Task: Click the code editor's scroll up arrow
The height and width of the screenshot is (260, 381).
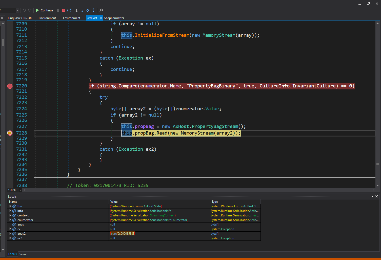Action: (x=377, y=23)
